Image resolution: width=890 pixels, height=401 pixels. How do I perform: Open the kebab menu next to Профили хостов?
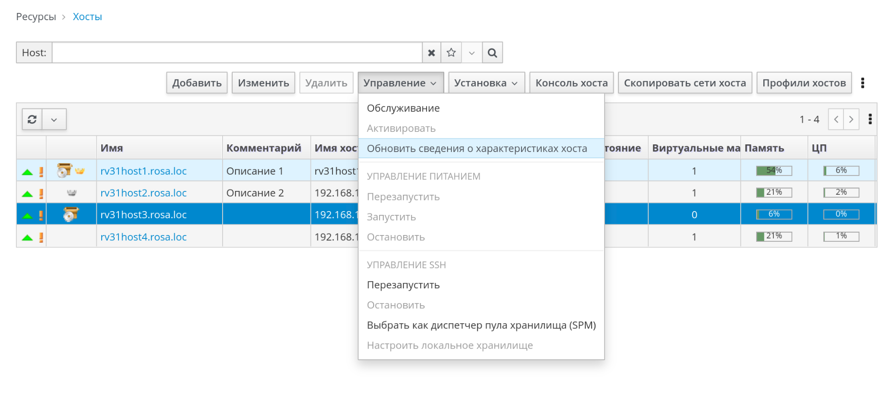[x=862, y=83]
